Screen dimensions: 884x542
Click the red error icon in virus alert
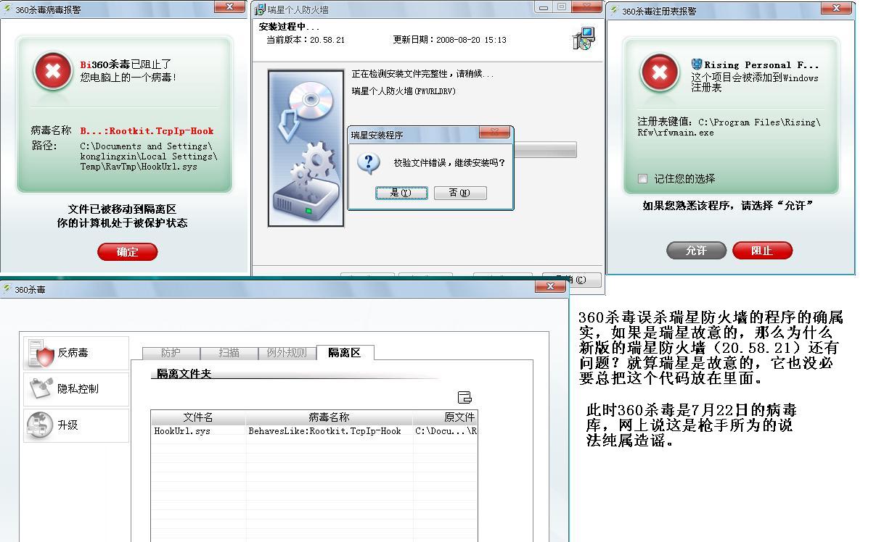[53, 71]
